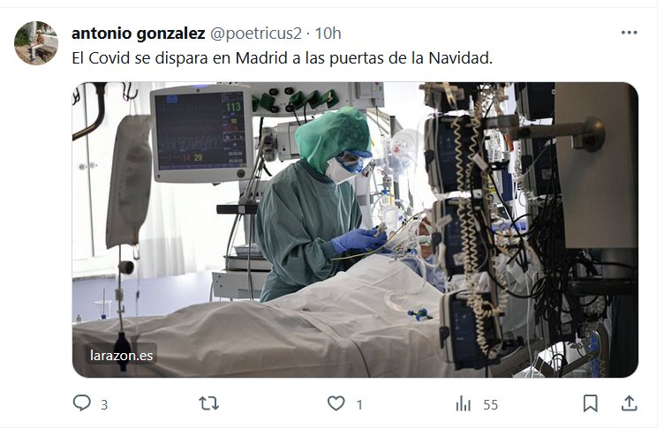Click the display name antonio gonzalez

pyautogui.click(x=139, y=33)
